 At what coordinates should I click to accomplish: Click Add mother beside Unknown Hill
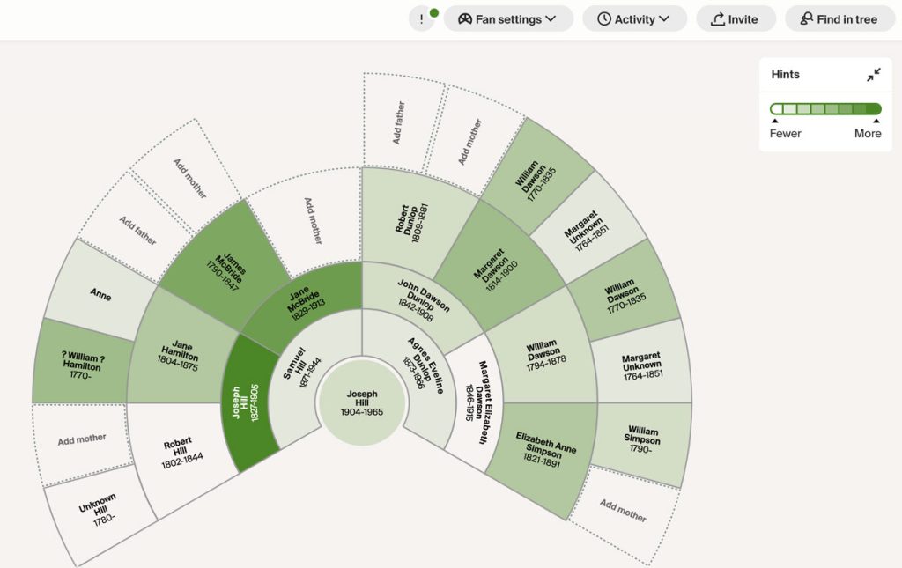[84, 438]
